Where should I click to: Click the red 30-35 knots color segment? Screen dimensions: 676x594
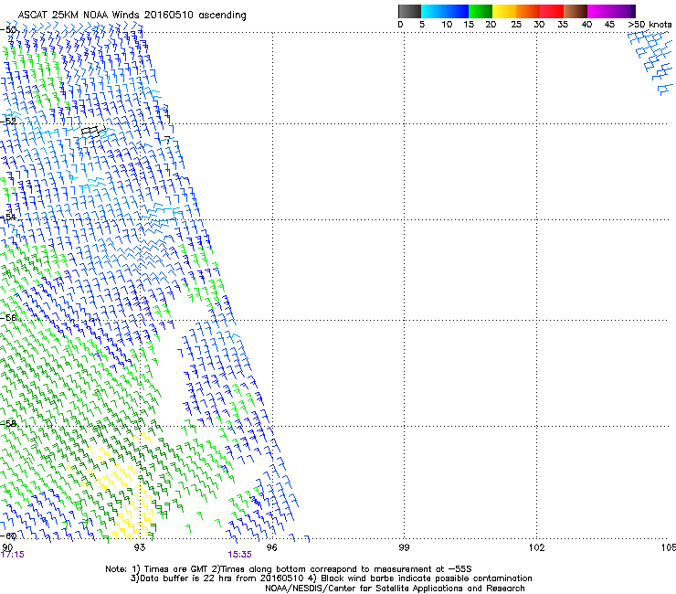click(x=552, y=11)
